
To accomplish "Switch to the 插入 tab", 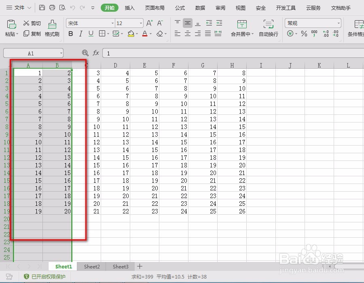I will coord(129,8).
